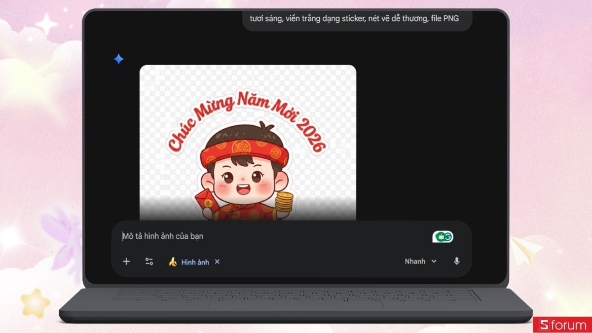Viewport: 592px width, 333px height.
Task: Remove the Hình ảnh chip using its X
Action: (x=217, y=262)
